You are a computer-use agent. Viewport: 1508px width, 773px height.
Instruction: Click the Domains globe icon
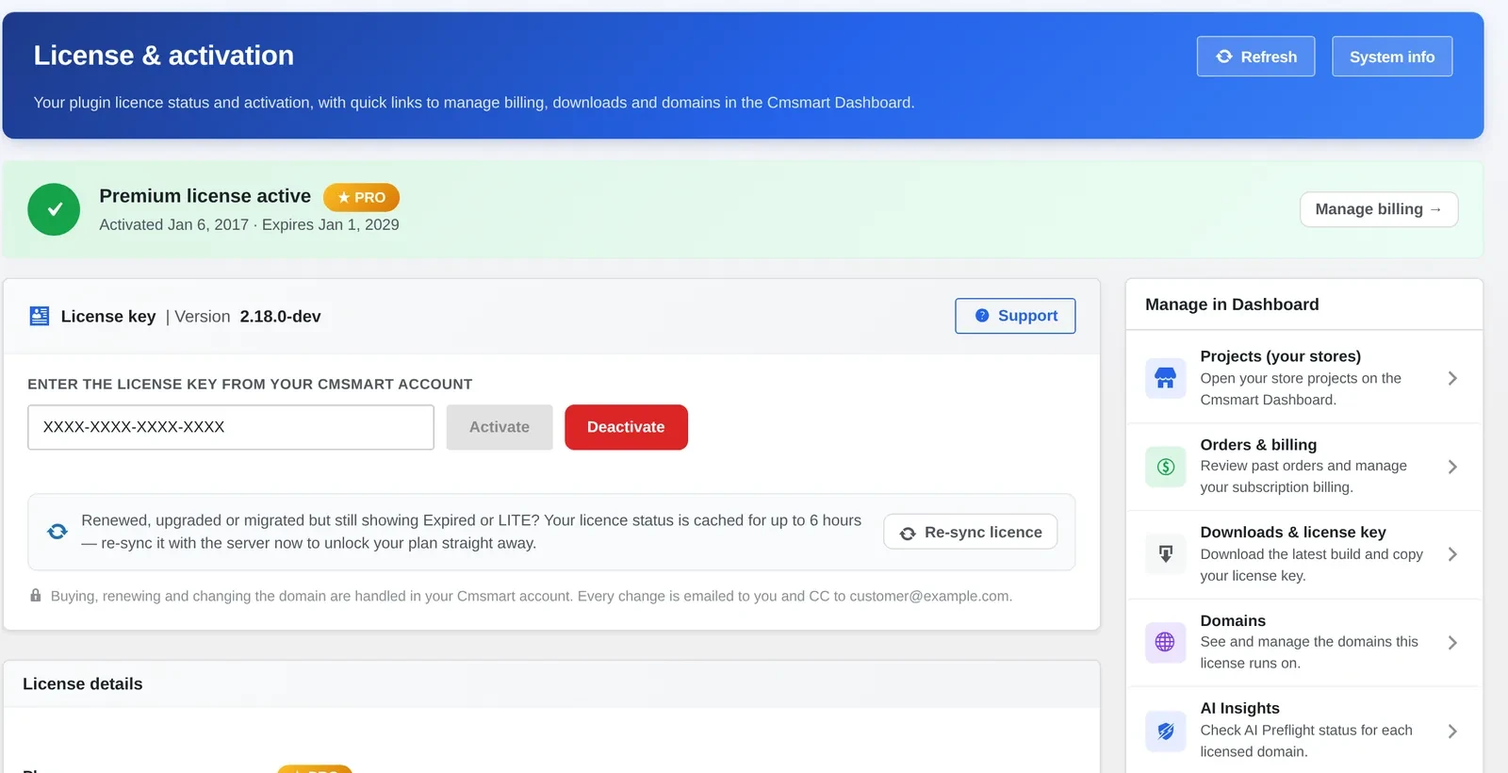point(1166,642)
